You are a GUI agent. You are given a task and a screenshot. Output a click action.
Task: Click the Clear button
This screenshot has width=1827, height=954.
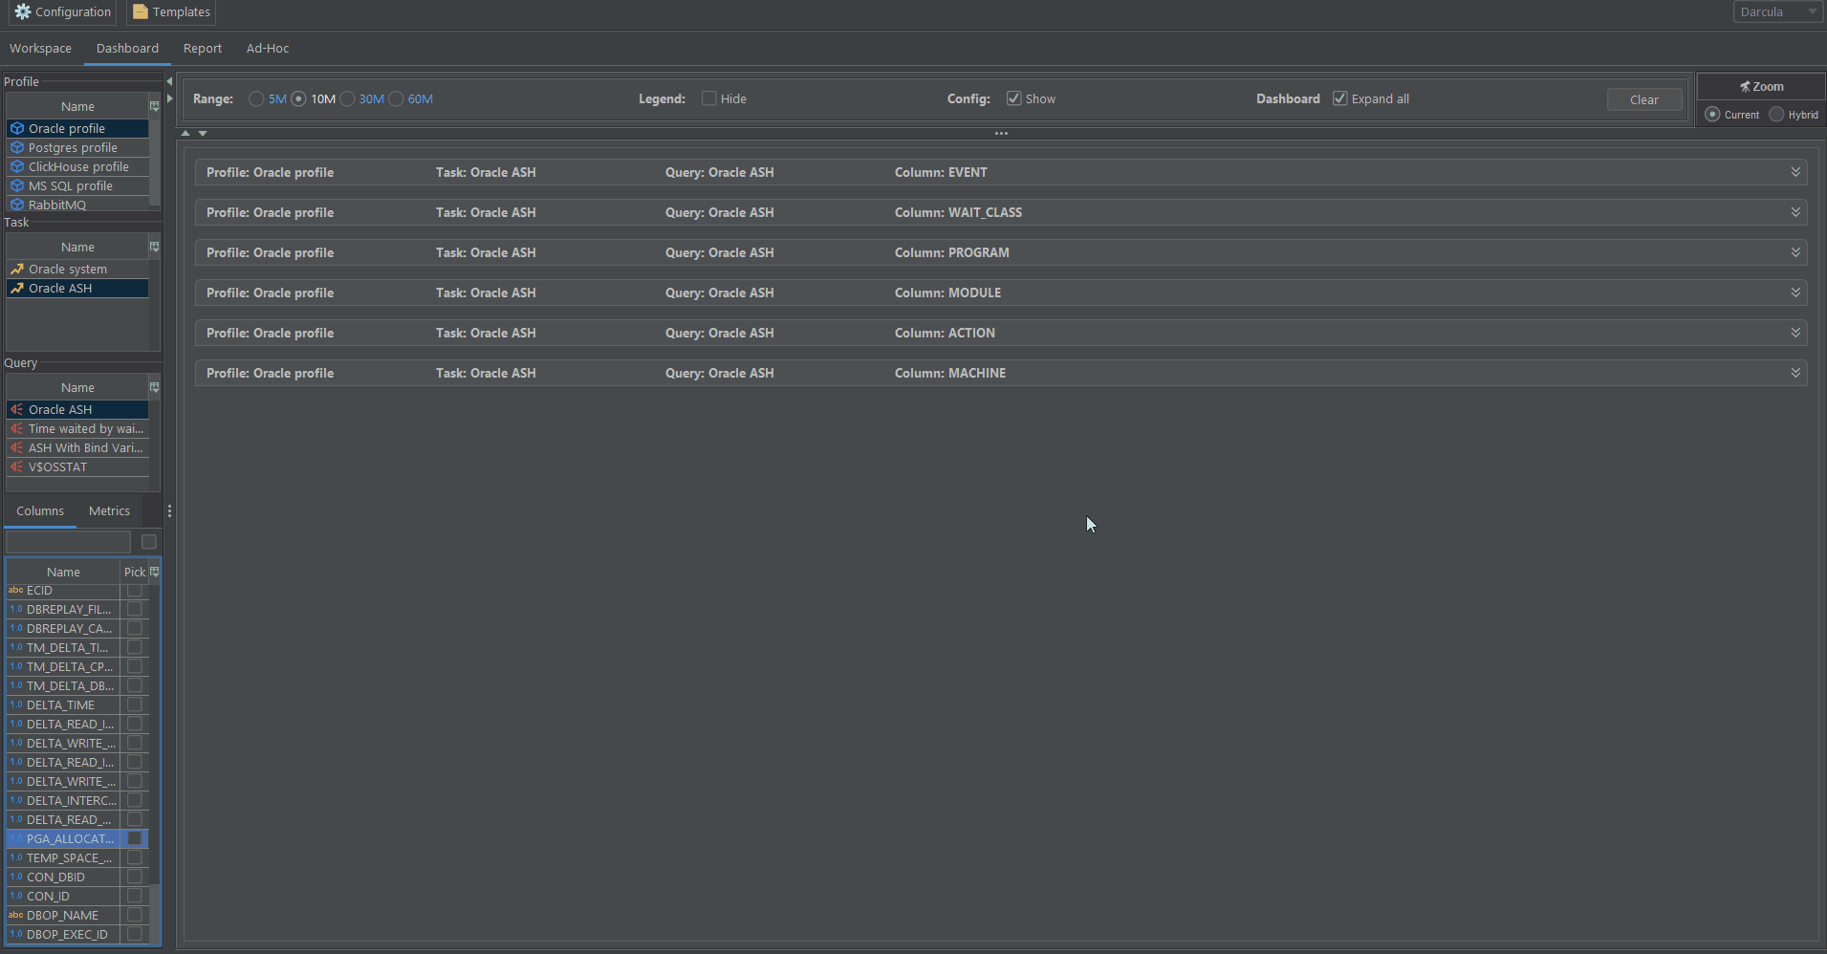pos(1644,99)
